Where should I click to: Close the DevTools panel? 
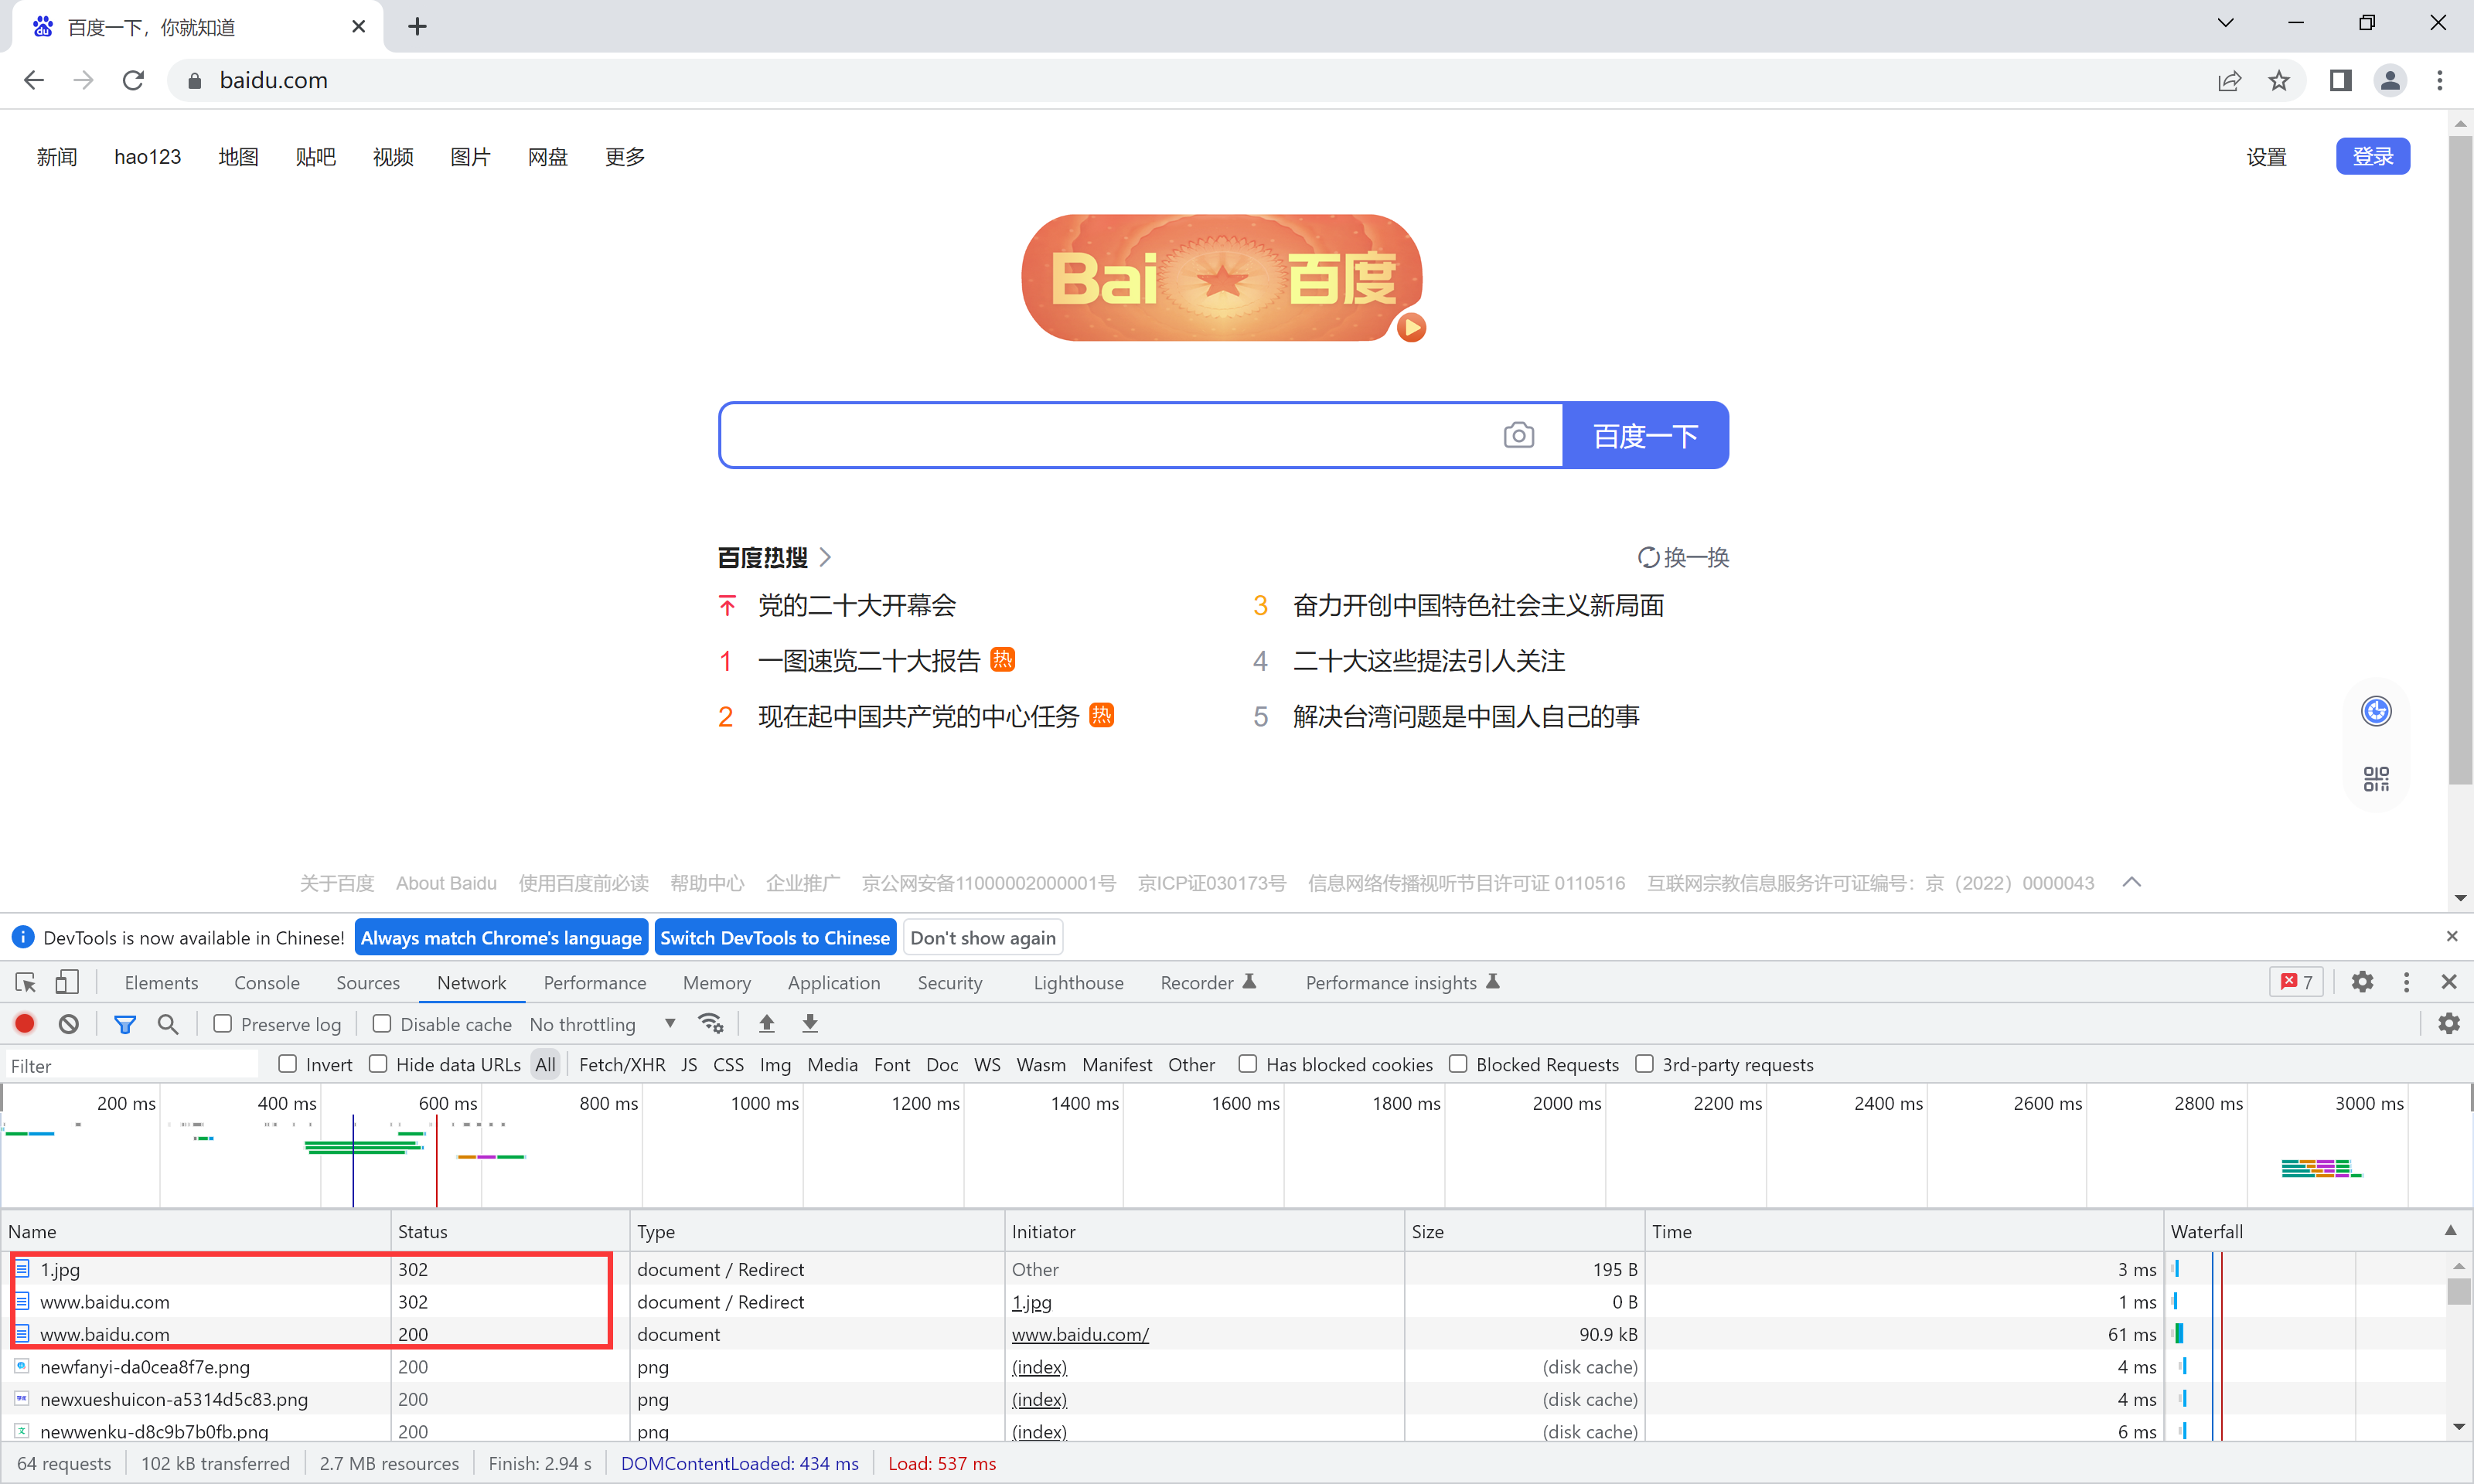2449,982
